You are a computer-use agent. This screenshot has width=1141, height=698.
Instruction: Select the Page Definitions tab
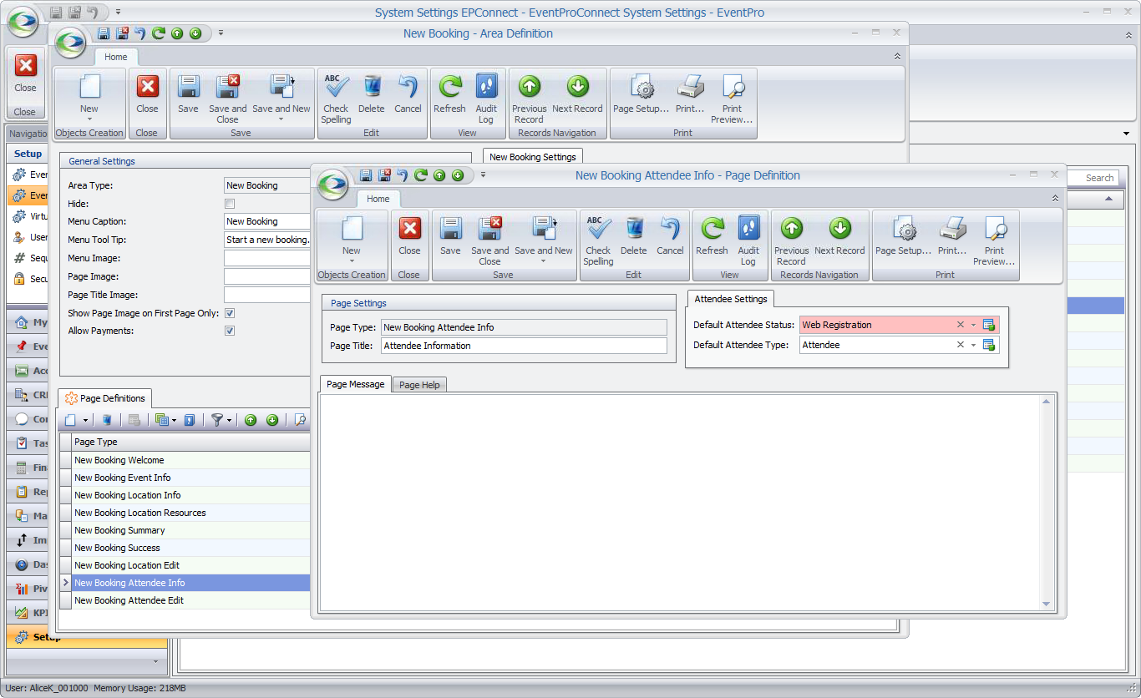coord(105,398)
